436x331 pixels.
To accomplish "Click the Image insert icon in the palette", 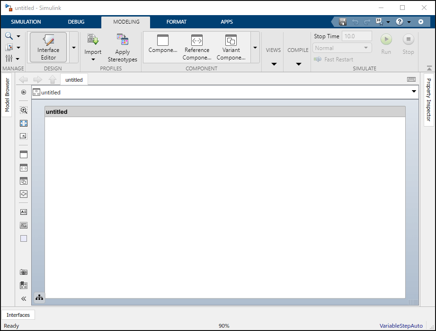I will (23, 225).
